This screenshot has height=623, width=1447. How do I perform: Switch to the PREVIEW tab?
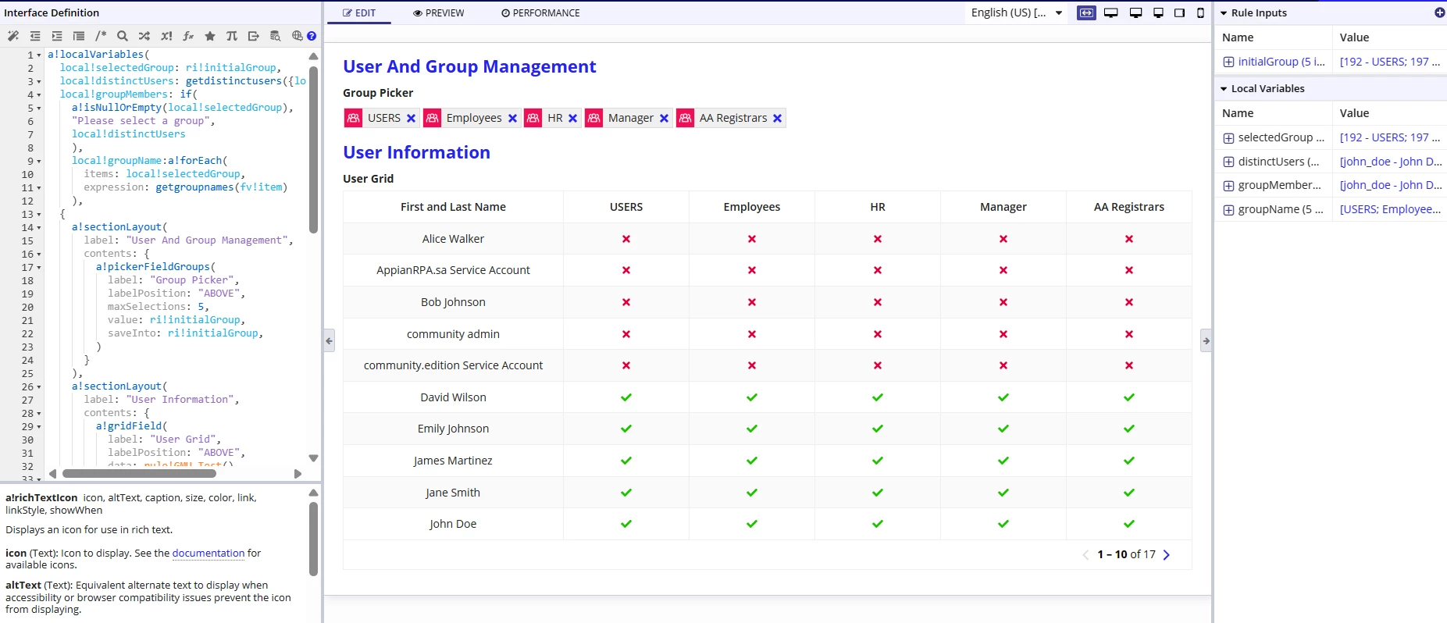click(x=439, y=13)
